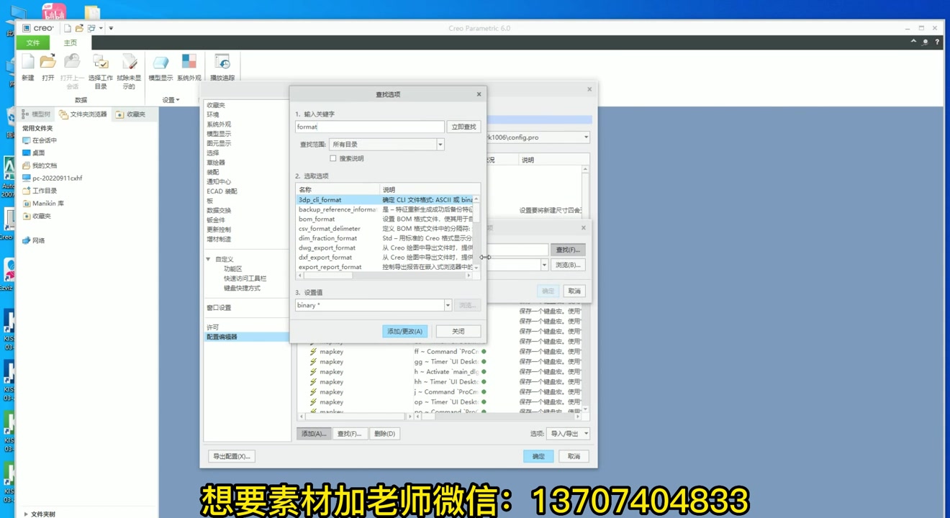Click the quick access new file icon
The height and width of the screenshot is (518, 950).
(x=68, y=28)
